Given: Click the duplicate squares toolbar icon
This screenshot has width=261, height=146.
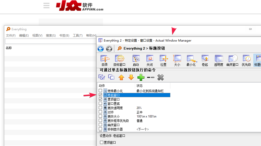Looking at the screenshot, I should tap(111, 77).
